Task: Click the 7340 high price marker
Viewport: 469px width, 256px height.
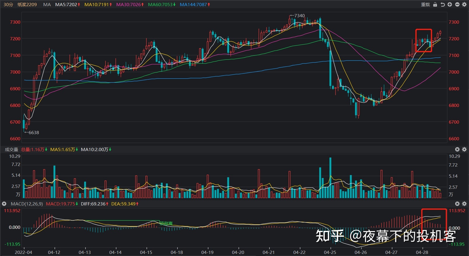Action: [x=297, y=15]
